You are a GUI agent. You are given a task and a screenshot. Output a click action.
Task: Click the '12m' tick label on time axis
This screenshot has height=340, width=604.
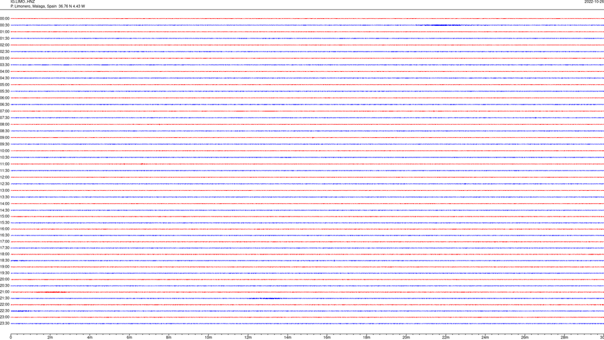pos(248,337)
